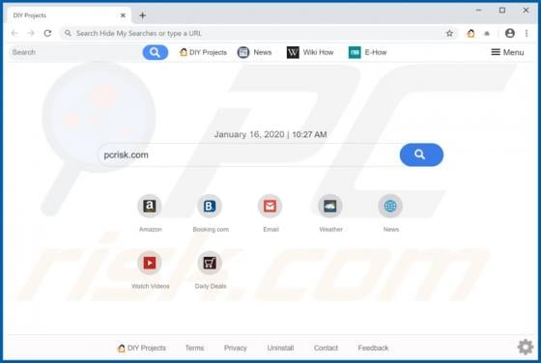Close the DIY Projects tab
This screenshot has width=541, height=363.
(x=123, y=15)
